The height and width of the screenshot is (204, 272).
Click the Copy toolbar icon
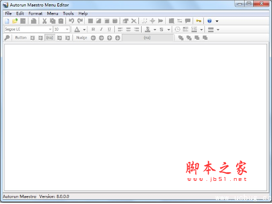(53, 21)
